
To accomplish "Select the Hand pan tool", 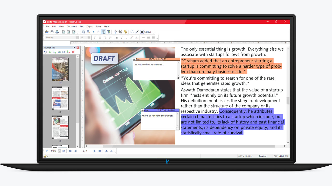I will tap(84, 32).
